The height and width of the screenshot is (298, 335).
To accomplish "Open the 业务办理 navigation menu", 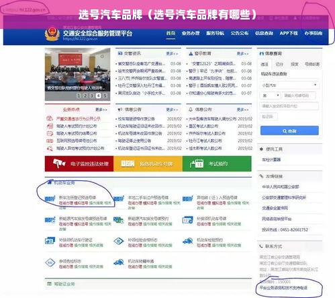I will pyautogui.click(x=191, y=33).
